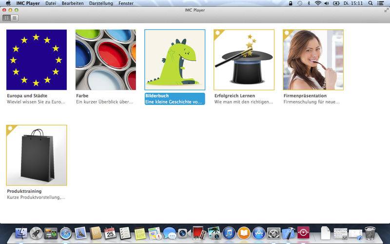390x244 pixels.
Task: Open Time Machine menu bar icon
Action: pyautogui.click(x=300, y=3)
